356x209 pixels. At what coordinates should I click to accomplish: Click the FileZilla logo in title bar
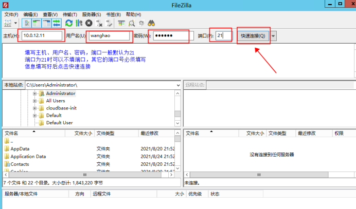6,5
